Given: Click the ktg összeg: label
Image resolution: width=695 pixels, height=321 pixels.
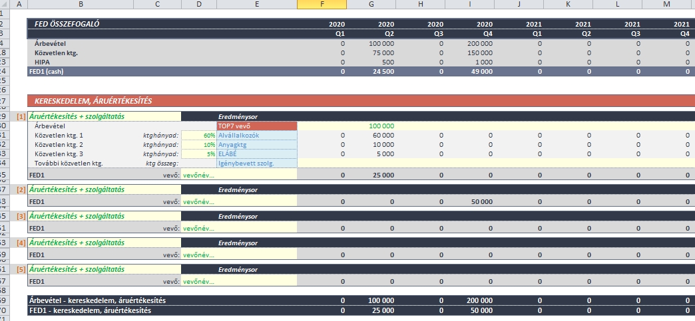Looking at the screenshot, I should [x=162, y=163].
